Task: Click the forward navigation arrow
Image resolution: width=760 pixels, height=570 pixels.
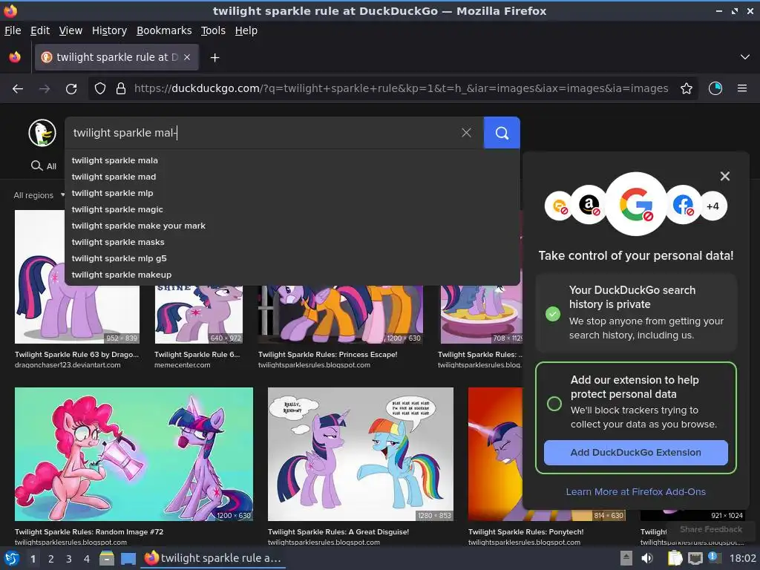Action: pyautogui.click(x=45, y=89)
